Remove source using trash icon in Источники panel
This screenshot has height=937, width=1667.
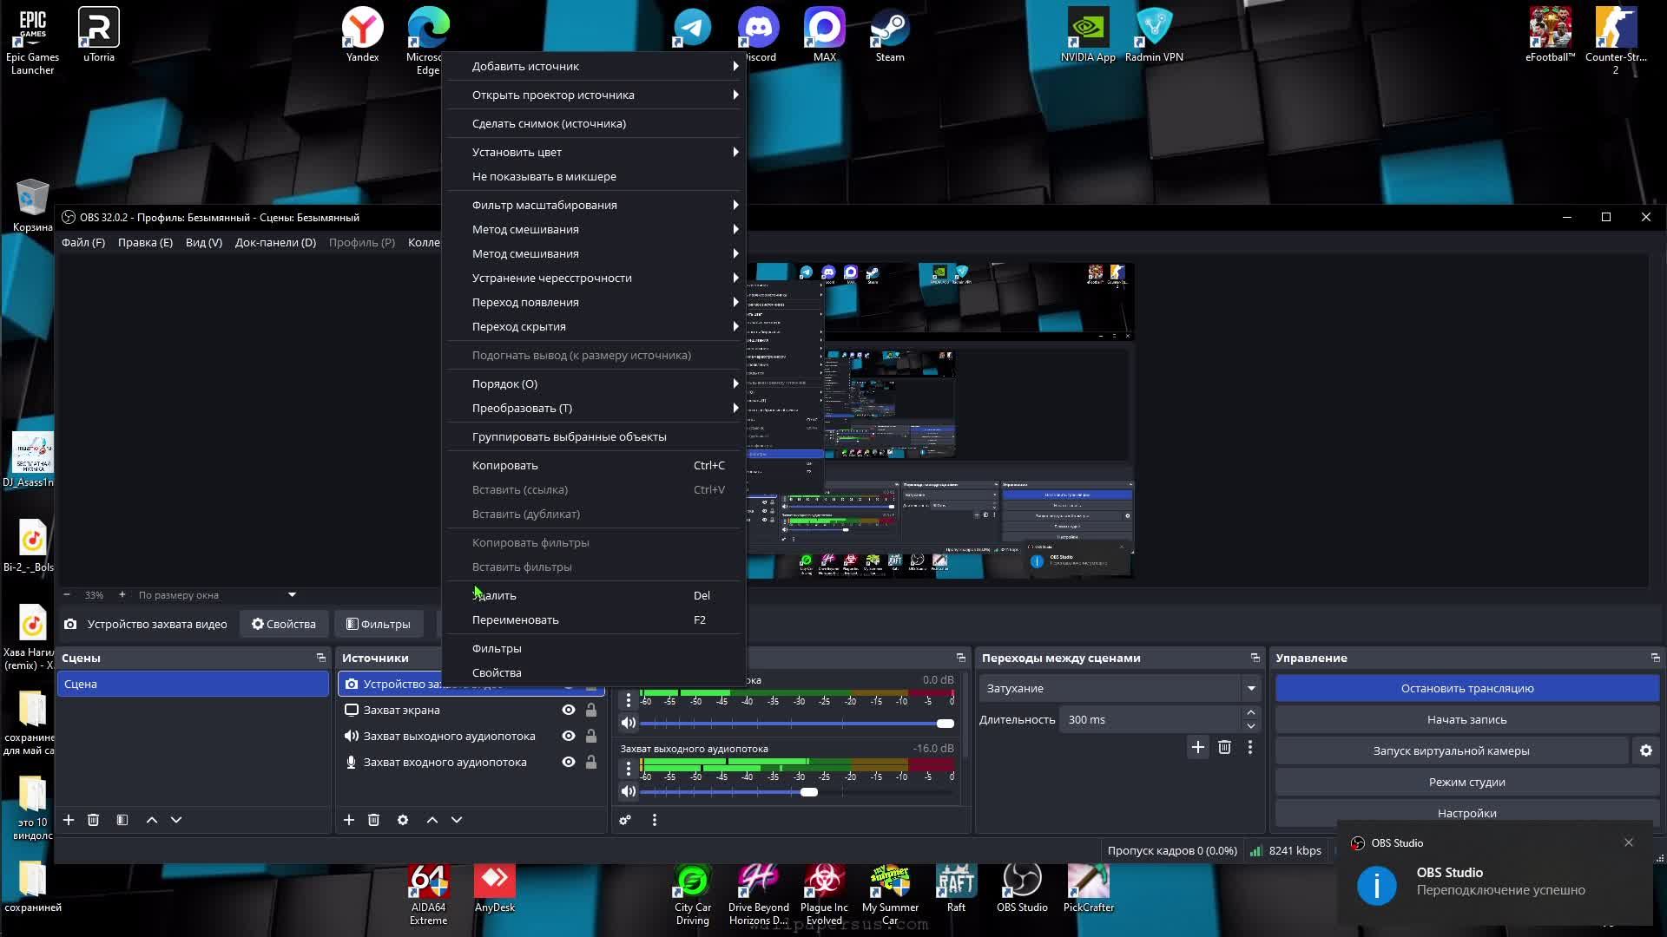(x=373, y=820)
